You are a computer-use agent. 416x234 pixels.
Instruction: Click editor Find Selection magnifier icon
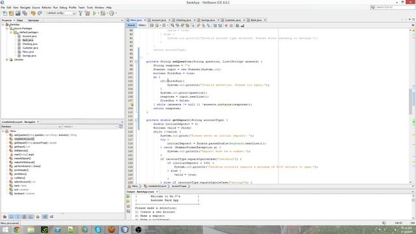click(172, 25)
